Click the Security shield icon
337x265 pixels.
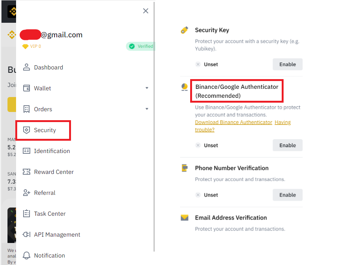click(x=27, y=130)
